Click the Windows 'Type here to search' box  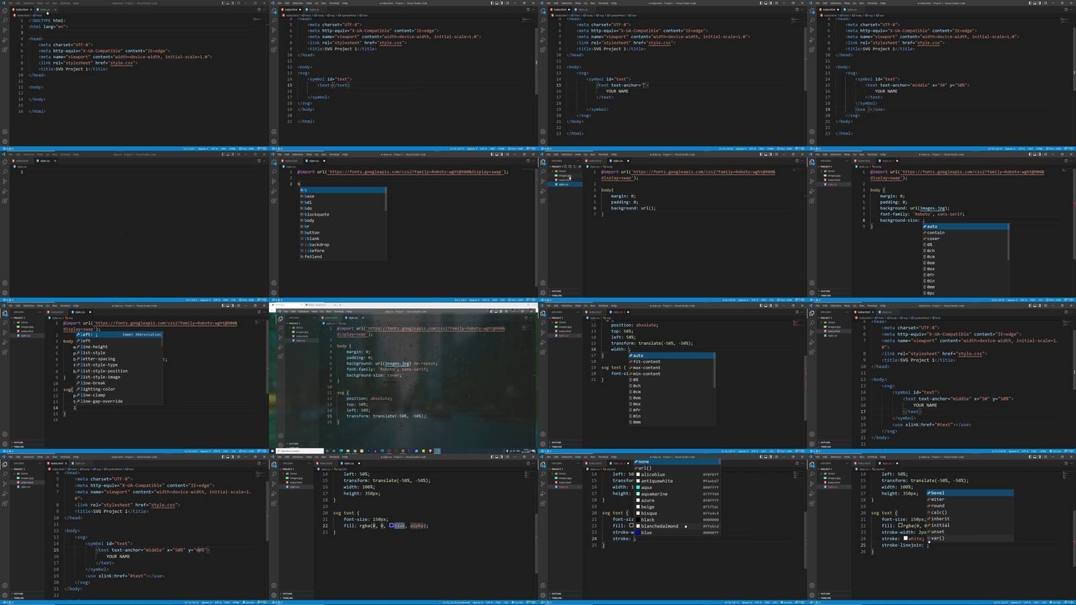pyautogui.click(x=300, y=451)
